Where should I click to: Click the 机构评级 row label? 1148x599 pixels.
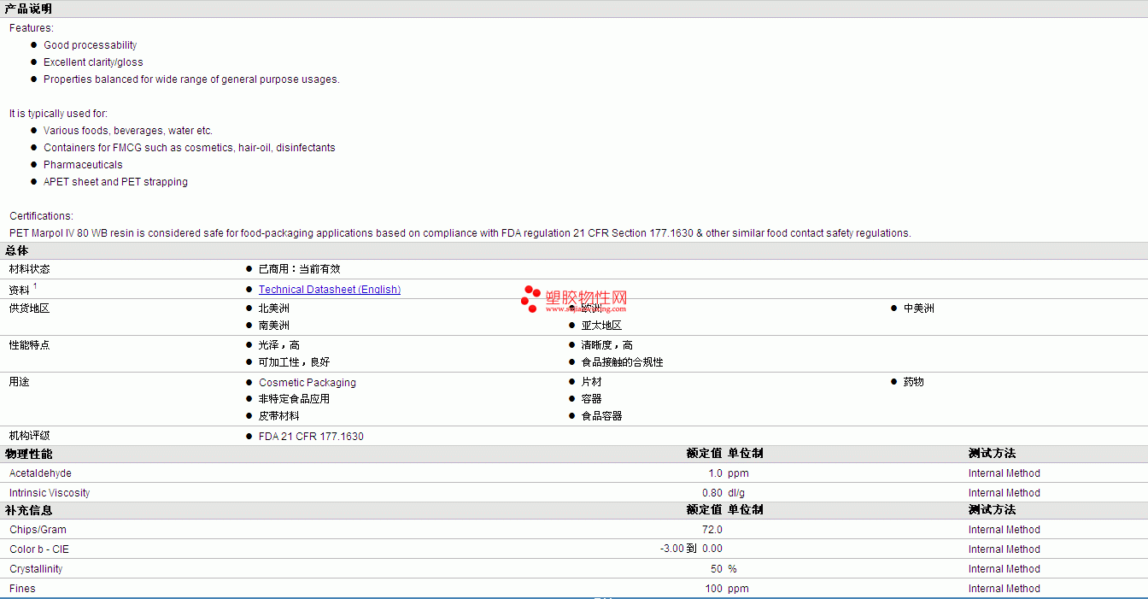pyautogui.click(x=30, y=436)
